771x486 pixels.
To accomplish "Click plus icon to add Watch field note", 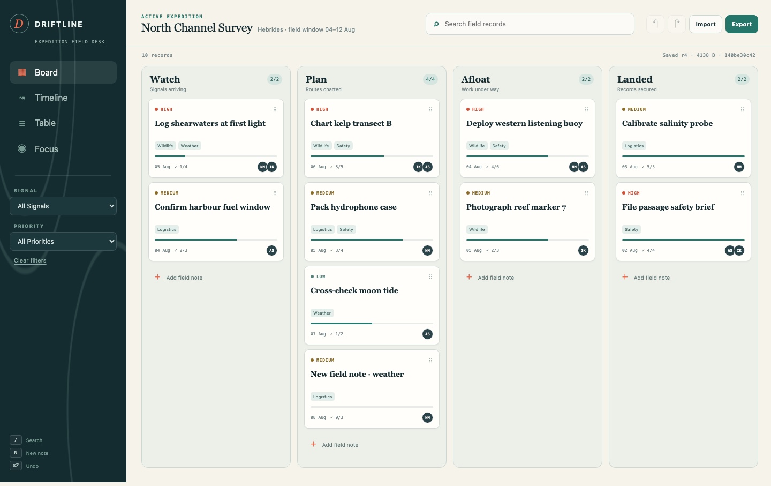I will point(157,277).
